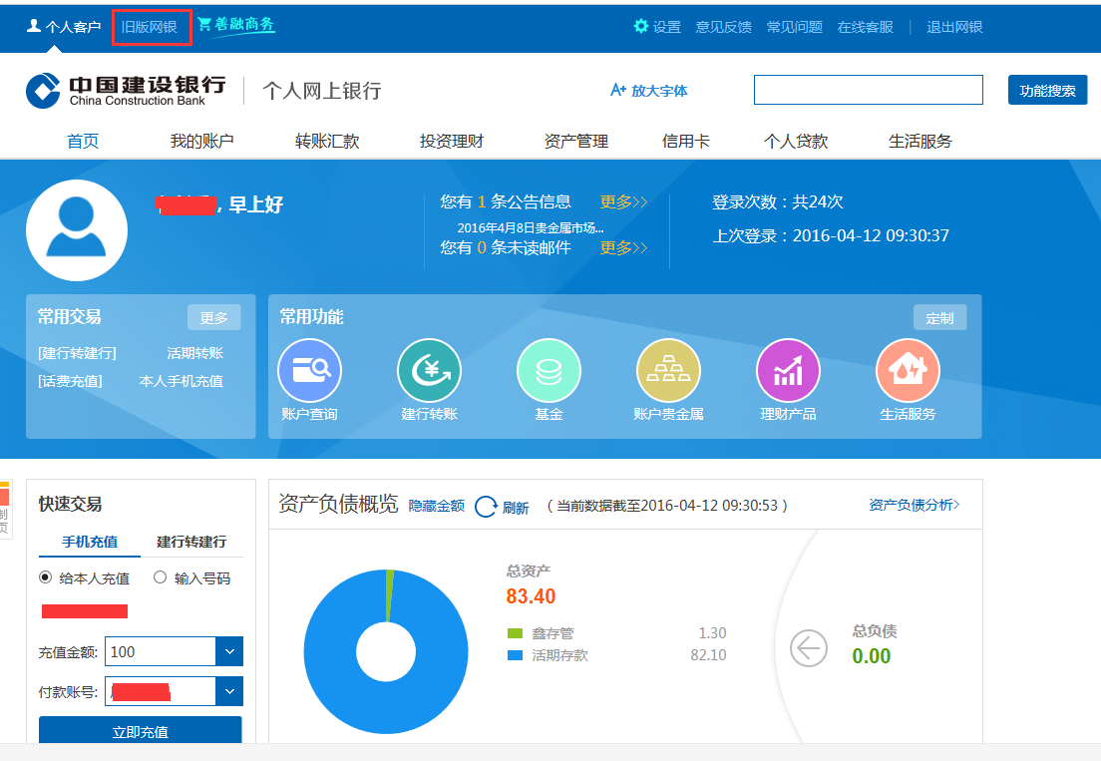
Task: Click the user profile avatar
Action: [77, 230]
